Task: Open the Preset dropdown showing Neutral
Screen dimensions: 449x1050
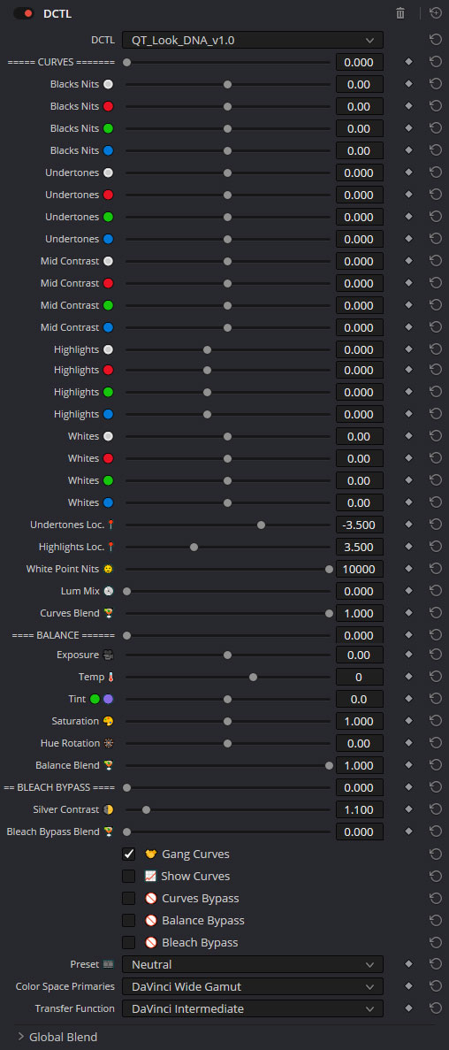Action: (x=252, y=964)
